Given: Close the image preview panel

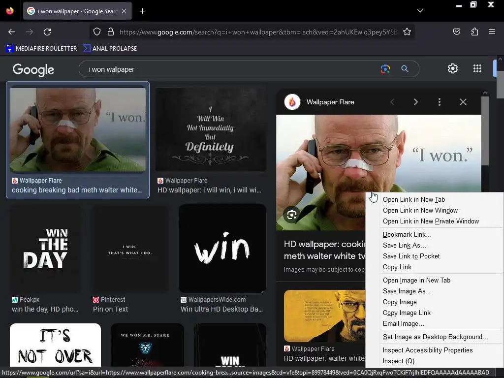Looking at the screenshot, I should pyautogui.click(x=463, y=102).
